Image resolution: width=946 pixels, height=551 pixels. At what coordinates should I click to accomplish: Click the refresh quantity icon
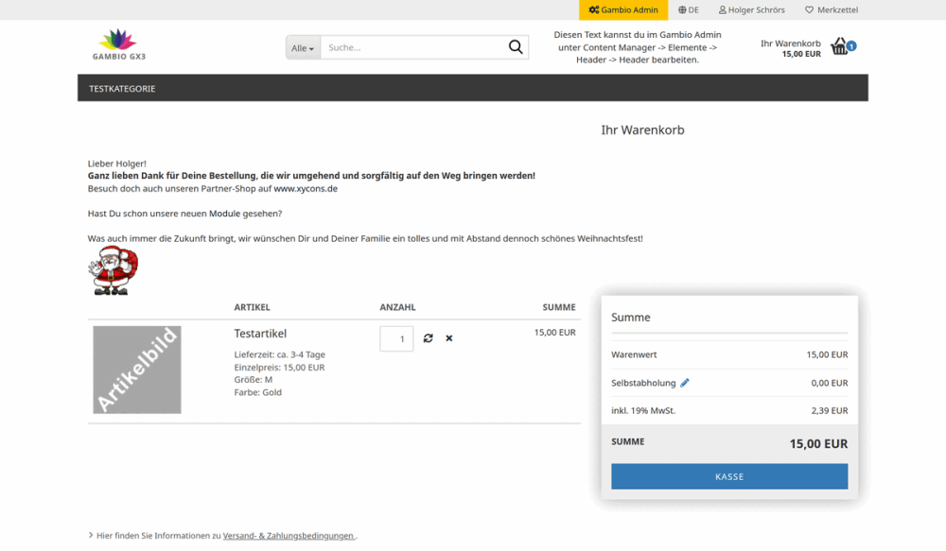pos(429,338)
